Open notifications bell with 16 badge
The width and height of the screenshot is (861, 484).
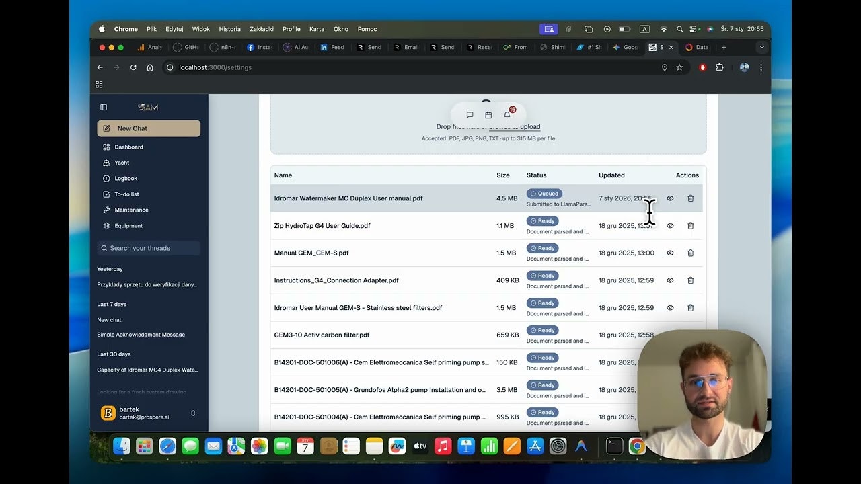(x=507, y=114)
